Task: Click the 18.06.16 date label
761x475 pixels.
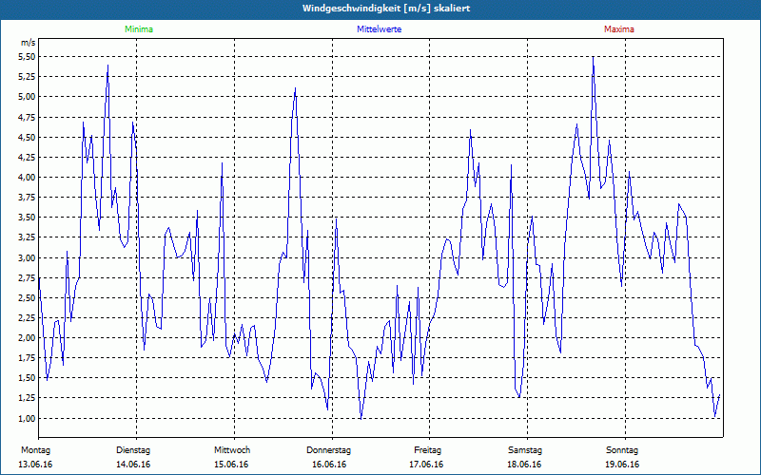Action: coord(525,465)
